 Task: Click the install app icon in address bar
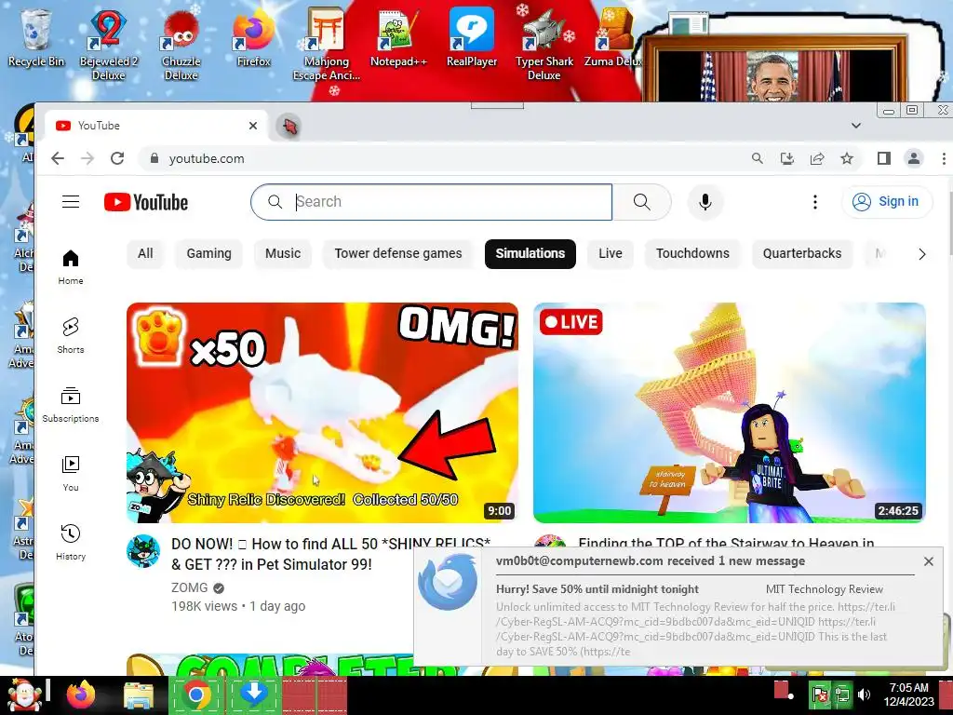tap(787, 158)
